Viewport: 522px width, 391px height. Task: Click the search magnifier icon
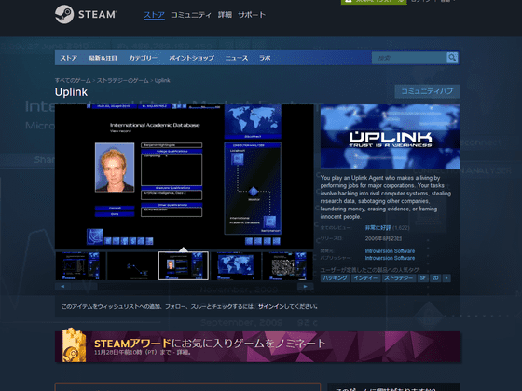(x=452, y=58)
